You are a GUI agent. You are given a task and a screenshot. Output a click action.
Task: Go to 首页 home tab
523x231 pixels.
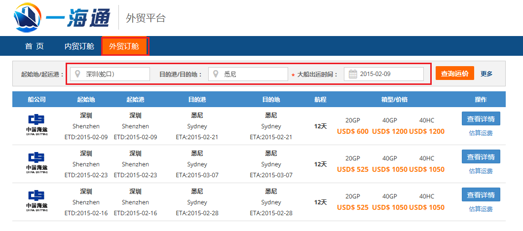point(35,46)
